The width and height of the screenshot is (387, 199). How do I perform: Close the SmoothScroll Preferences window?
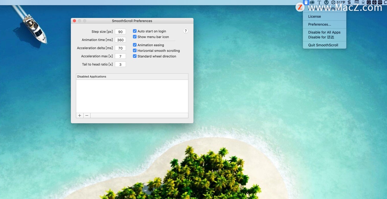pyautogui.click(x=74, y=21)
